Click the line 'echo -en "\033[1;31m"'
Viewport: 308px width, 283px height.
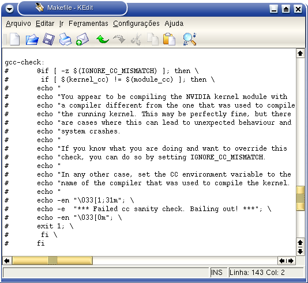[x=69, y=200]
